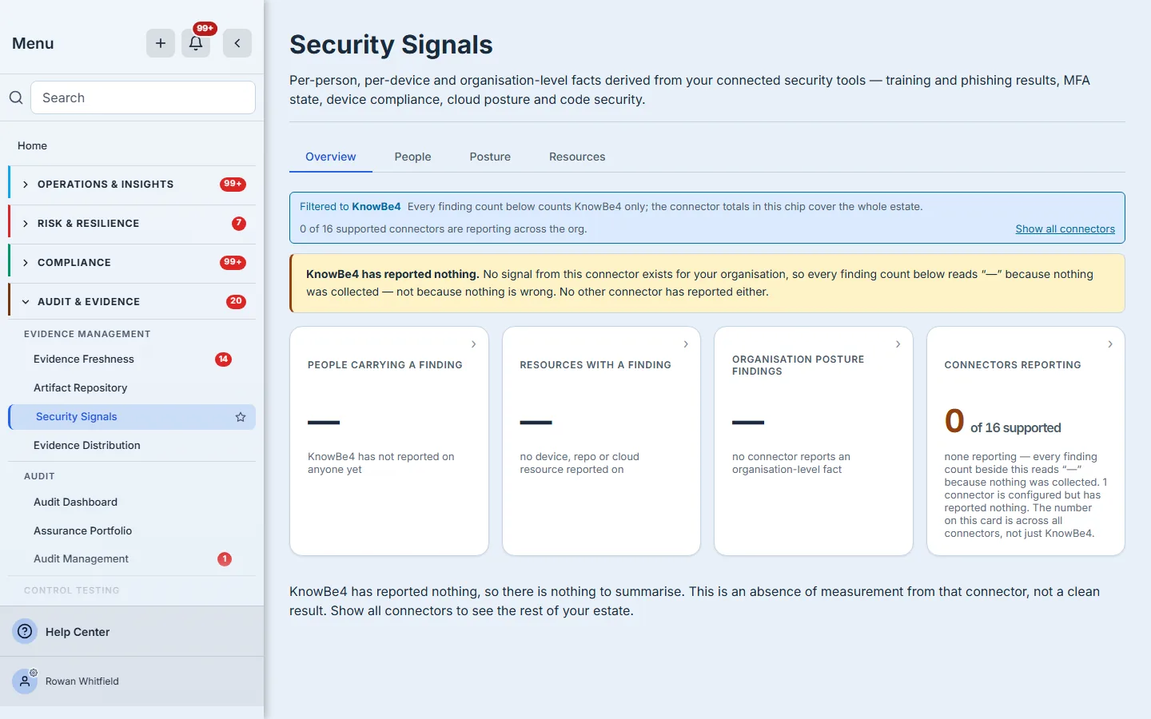Click the 1 badge beside Audit Management
This screenshot has width=1151, height=719.
(x=225, y=559)
